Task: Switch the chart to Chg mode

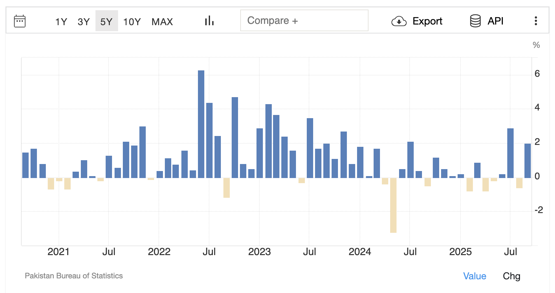Action: click(x=511, y=276)
